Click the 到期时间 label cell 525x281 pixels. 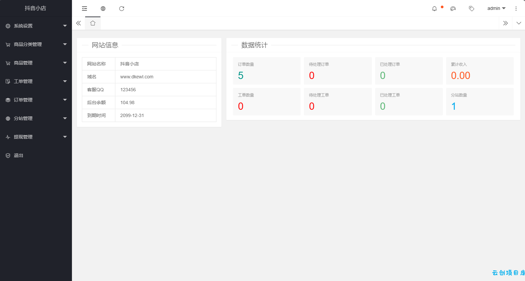tap(99, 115)
